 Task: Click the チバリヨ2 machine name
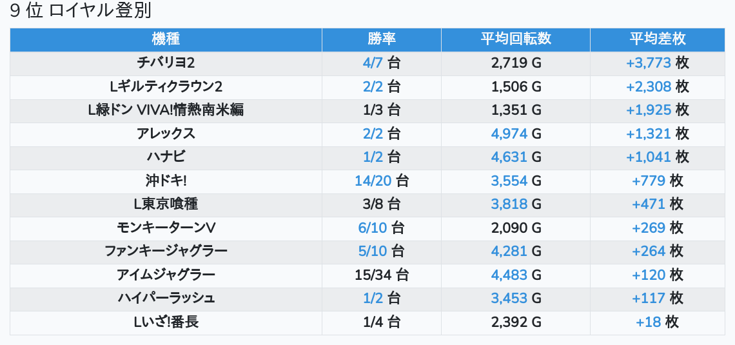tap(166, 63)
